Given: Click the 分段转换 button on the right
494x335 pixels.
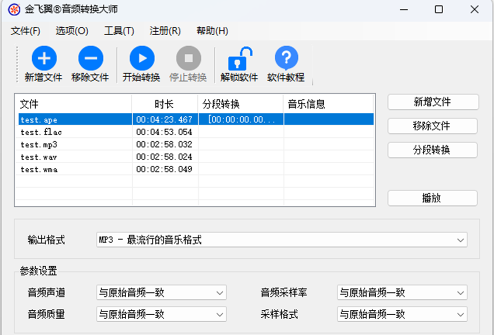Looking at the screenshot, I should 433,150.
